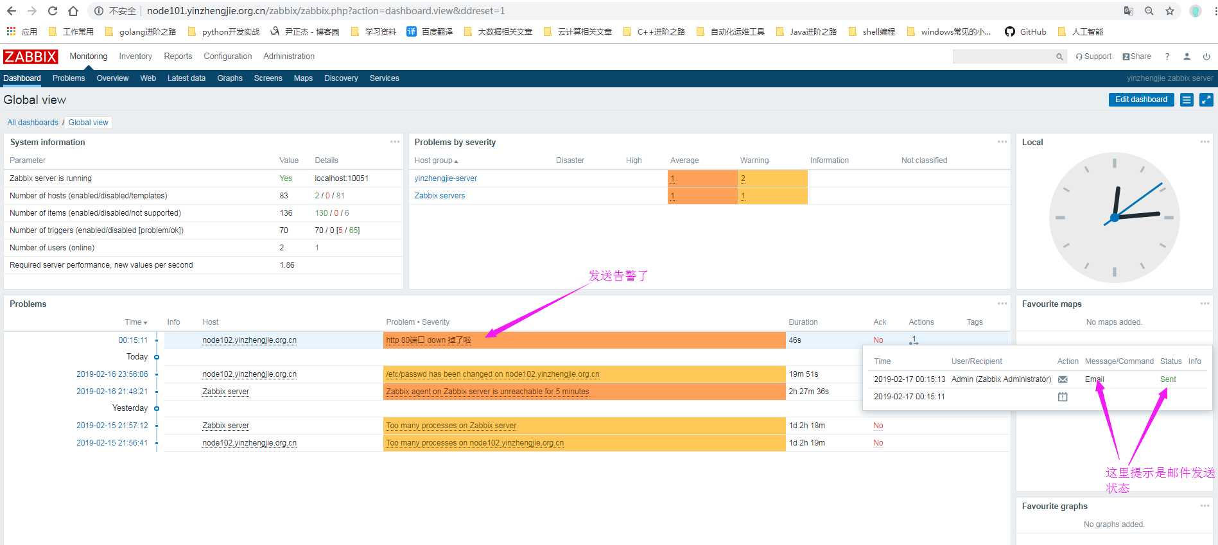Open browser zoom magnifier icon
Viewport: 1218px width, 545px height.
1149,11
